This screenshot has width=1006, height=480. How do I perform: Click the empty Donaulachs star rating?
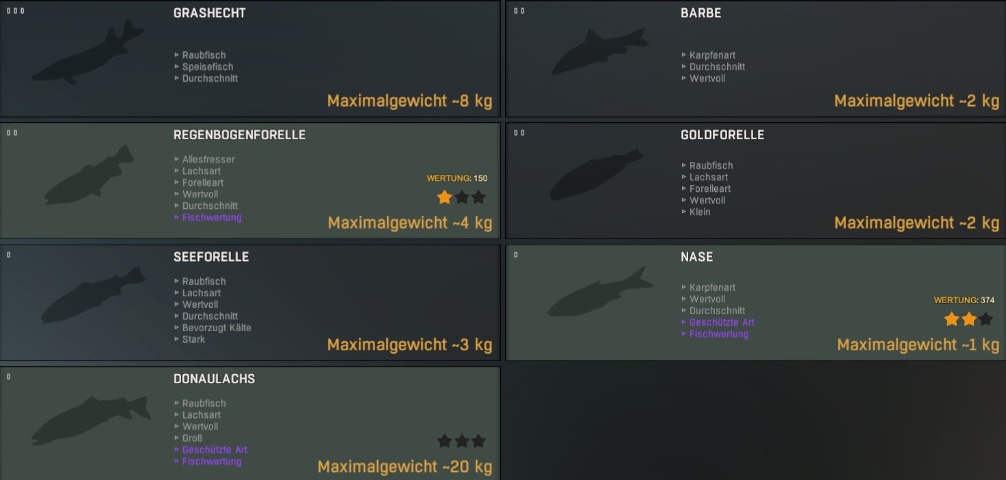coord(461,441)
